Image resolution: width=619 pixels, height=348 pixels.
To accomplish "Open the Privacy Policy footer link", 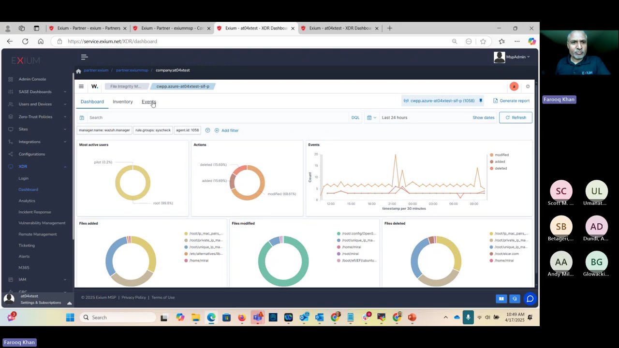I will coord(133,298).
